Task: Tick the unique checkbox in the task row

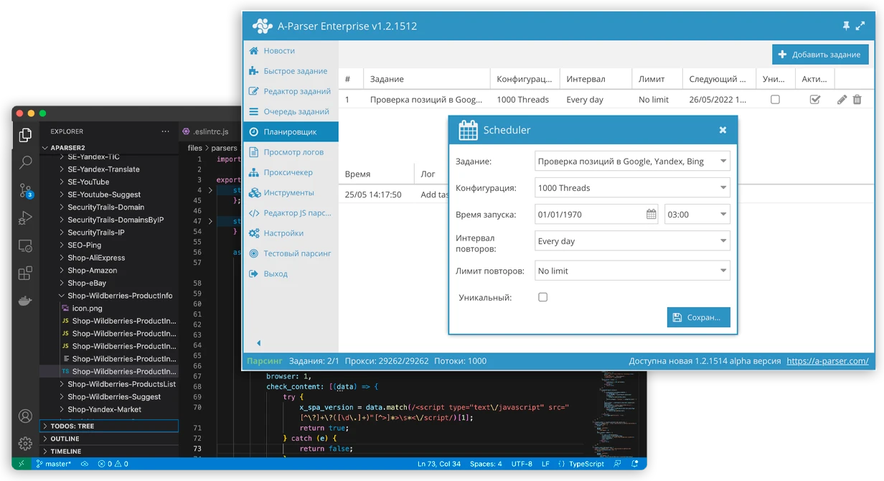Action: point(775,100)
